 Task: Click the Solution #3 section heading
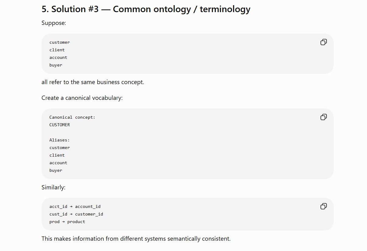pyautogui.click(x=146, y=9)
